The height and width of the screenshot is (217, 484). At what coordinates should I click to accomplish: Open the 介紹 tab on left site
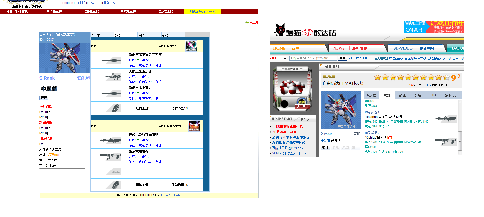click(173, 35)
